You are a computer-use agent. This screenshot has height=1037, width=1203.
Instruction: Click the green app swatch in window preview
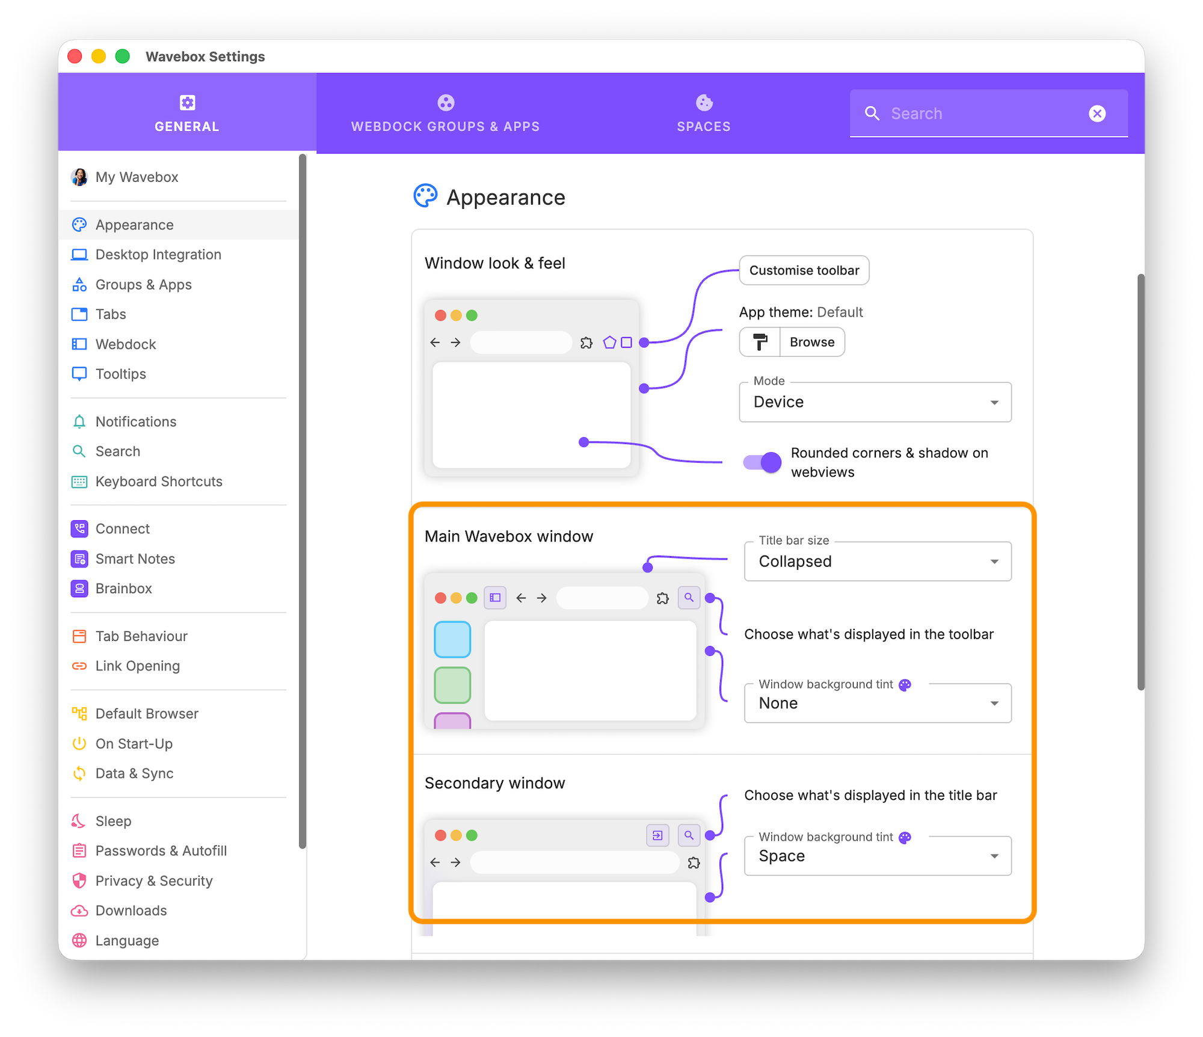click(452, 685)
